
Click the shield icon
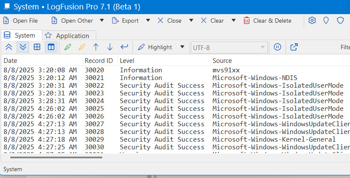(340, 20)
